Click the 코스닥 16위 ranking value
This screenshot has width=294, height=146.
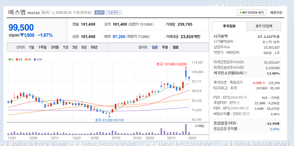[x=271, y=42]
